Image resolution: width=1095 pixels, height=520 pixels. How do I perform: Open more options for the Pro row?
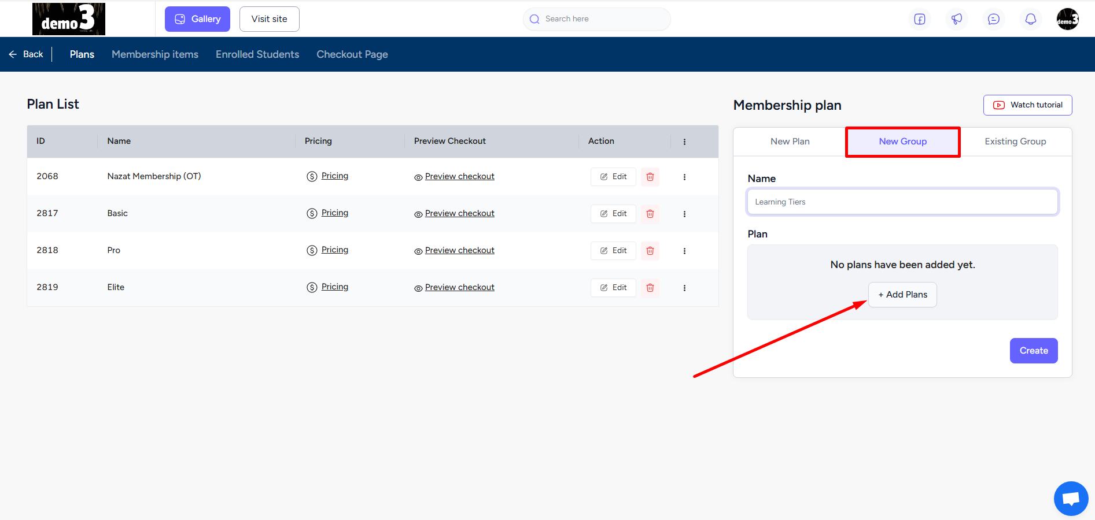tap(684, 251)
